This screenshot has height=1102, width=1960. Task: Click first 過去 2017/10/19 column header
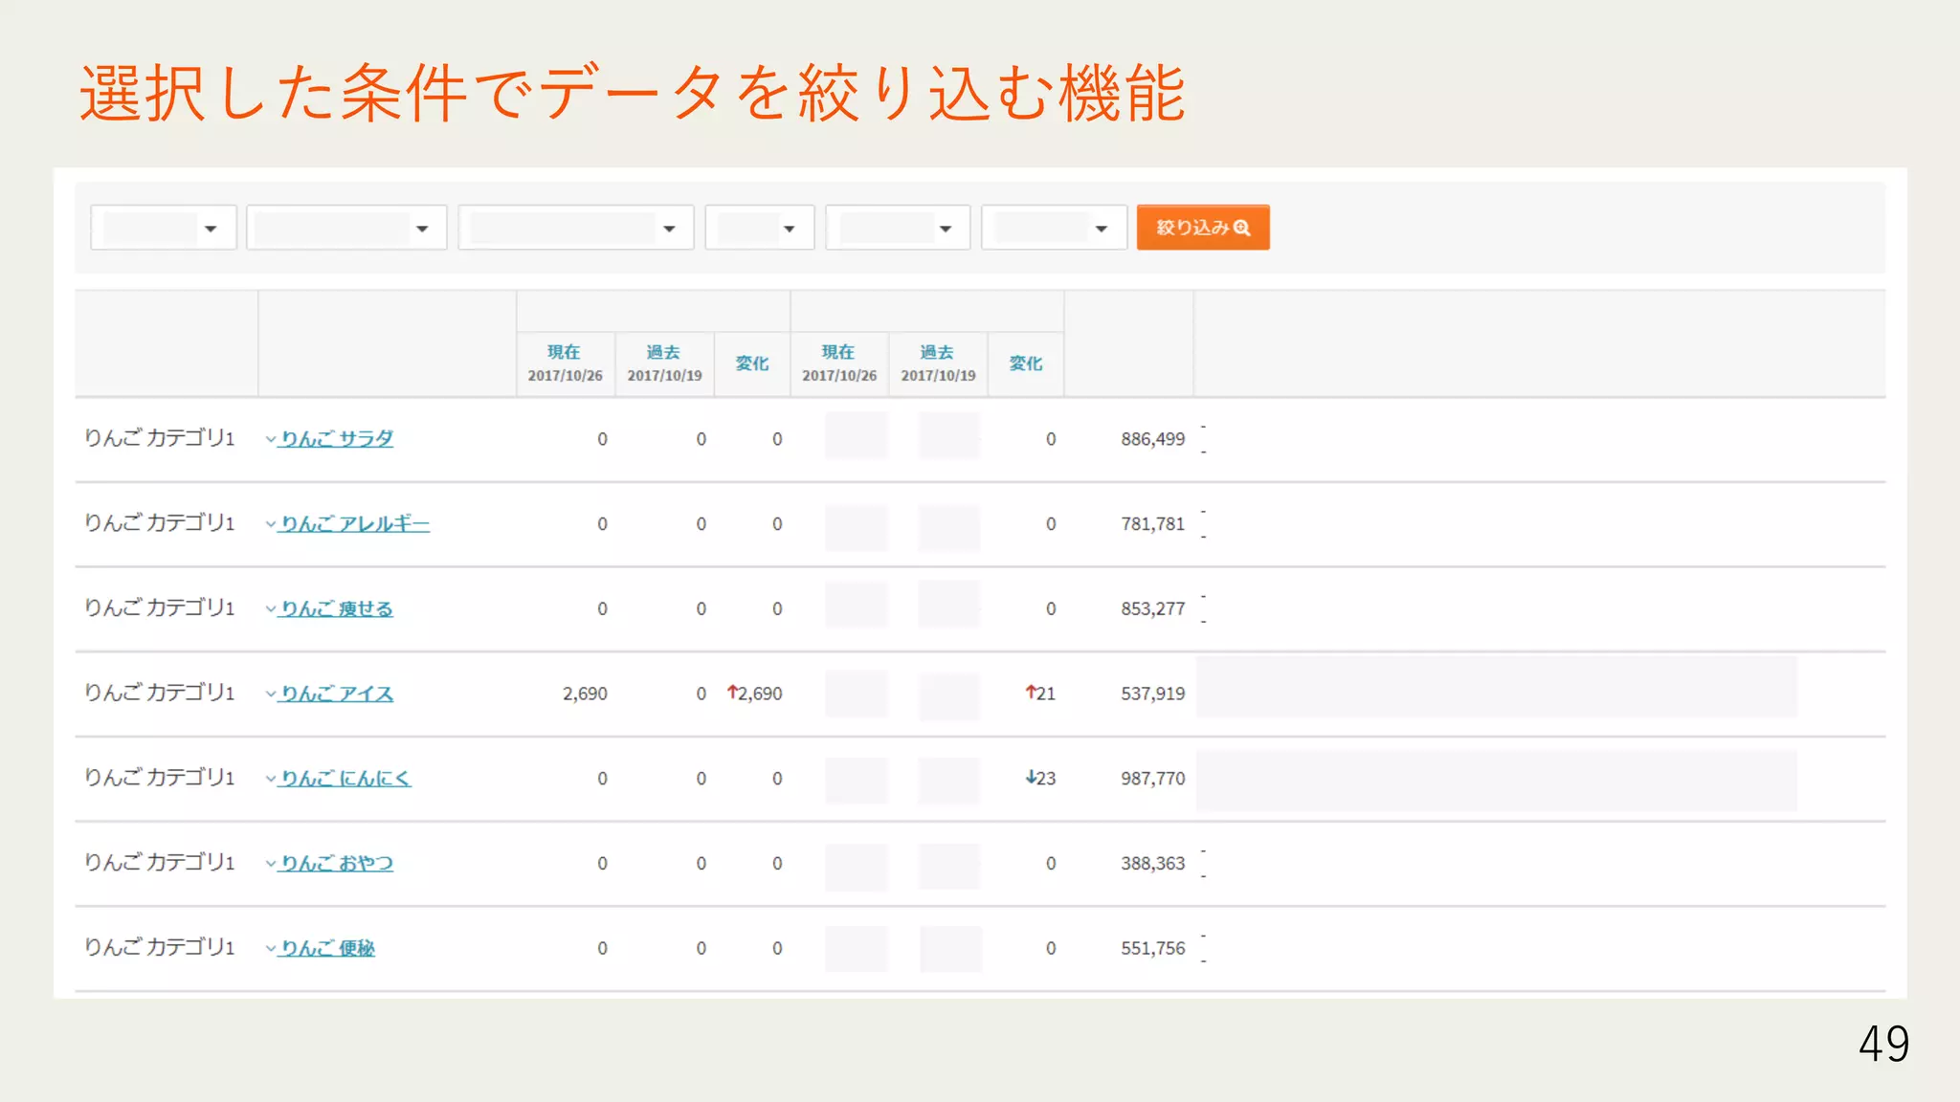(x=664, y=364)
